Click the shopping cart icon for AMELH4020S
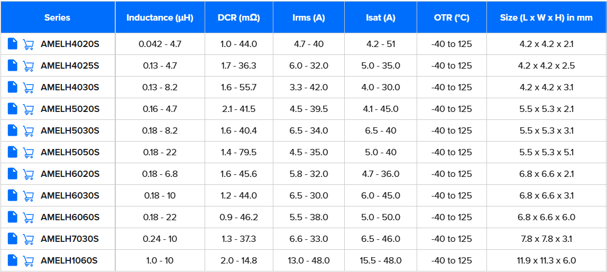607x272 pixels. (x=29, y=44)
